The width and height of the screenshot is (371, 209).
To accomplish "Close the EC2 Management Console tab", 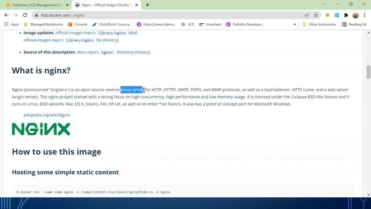I will 67,5.
